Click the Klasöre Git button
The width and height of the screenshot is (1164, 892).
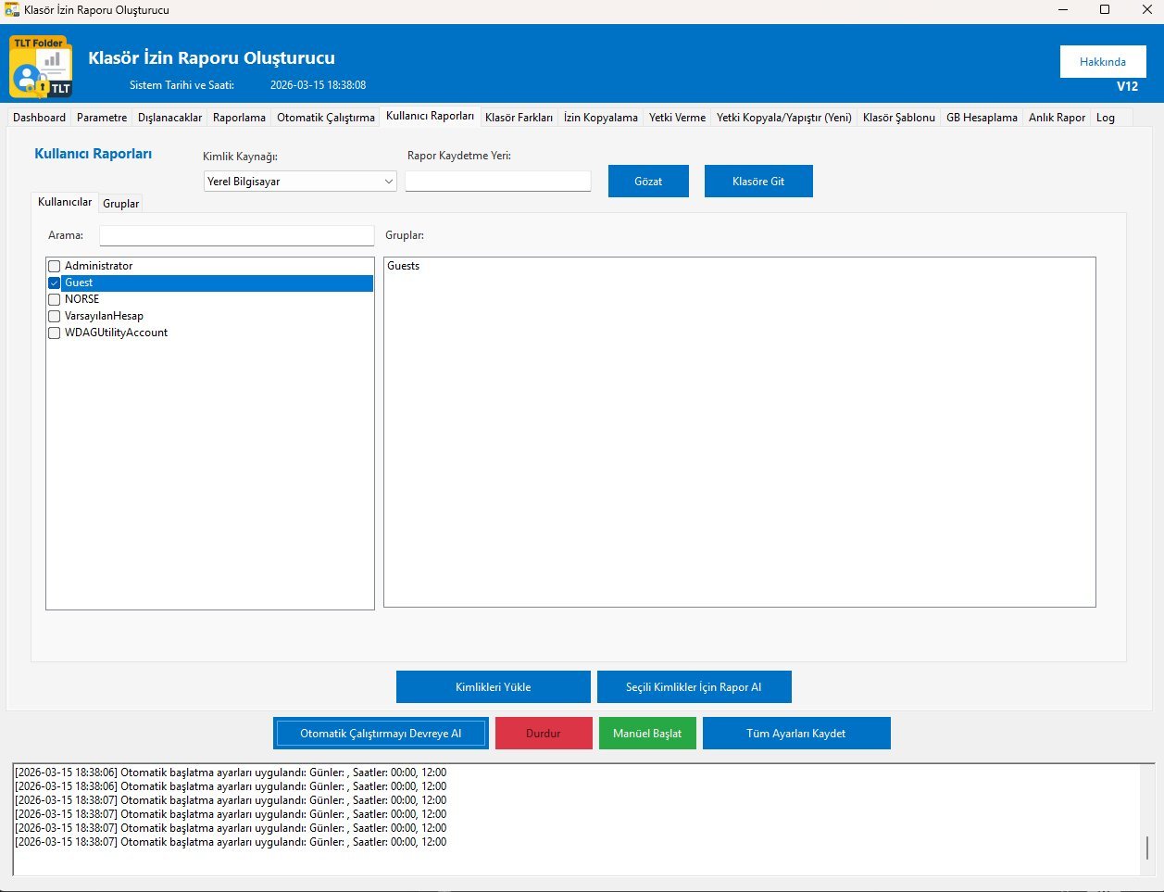click(757, 182)
